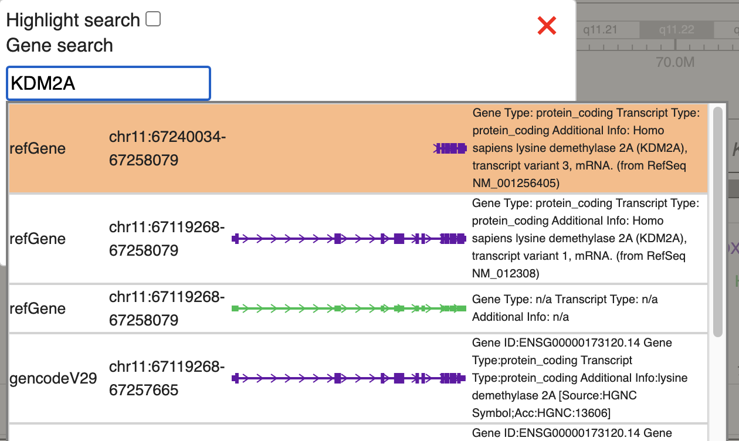Click the purple transcript variant 1 gene glyph
739x441 pixels.
(349, 239)
